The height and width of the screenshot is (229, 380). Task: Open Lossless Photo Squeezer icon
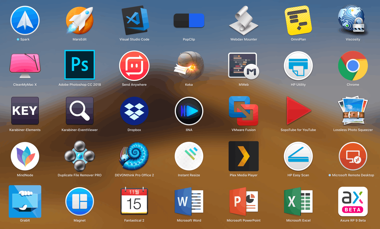pyautogui.click(x=353, y=110)
